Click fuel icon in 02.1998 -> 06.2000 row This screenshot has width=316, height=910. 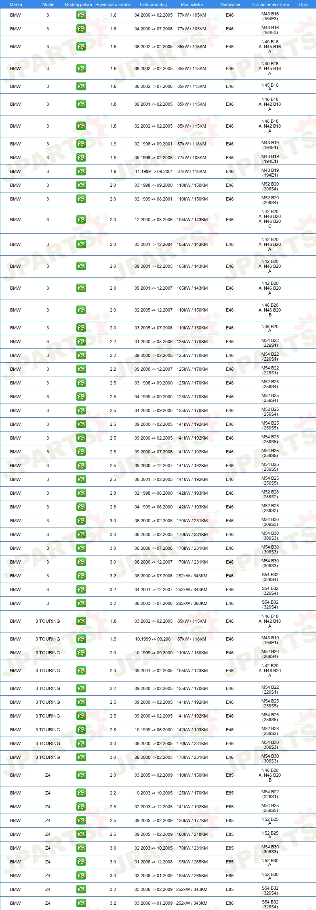point(81,493)
